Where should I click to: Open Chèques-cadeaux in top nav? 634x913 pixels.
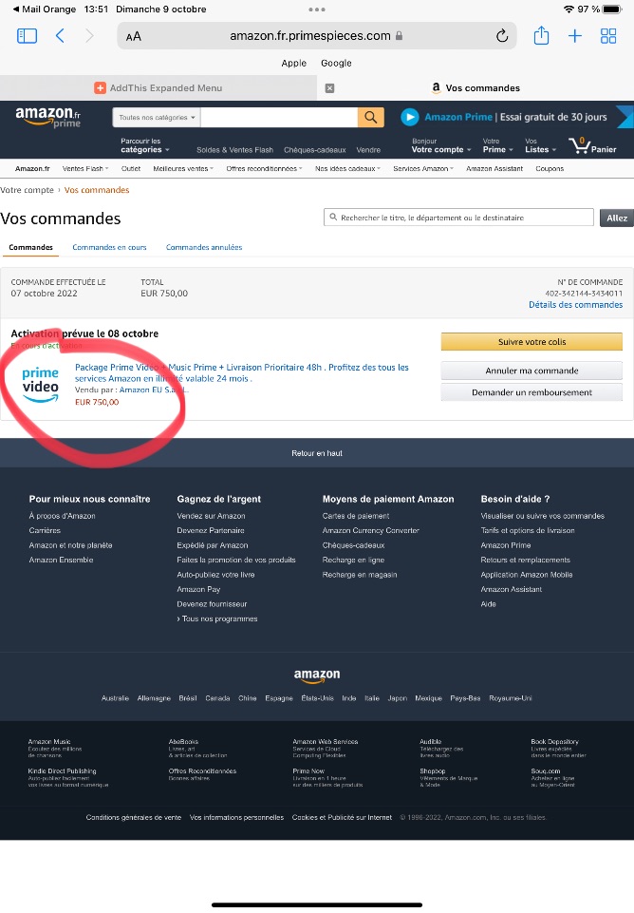coord(315,150)
